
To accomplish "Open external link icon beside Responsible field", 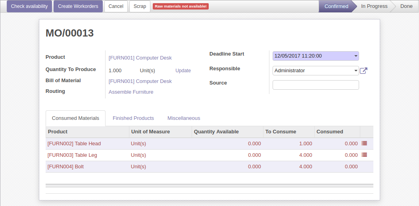I will (363, 71).
